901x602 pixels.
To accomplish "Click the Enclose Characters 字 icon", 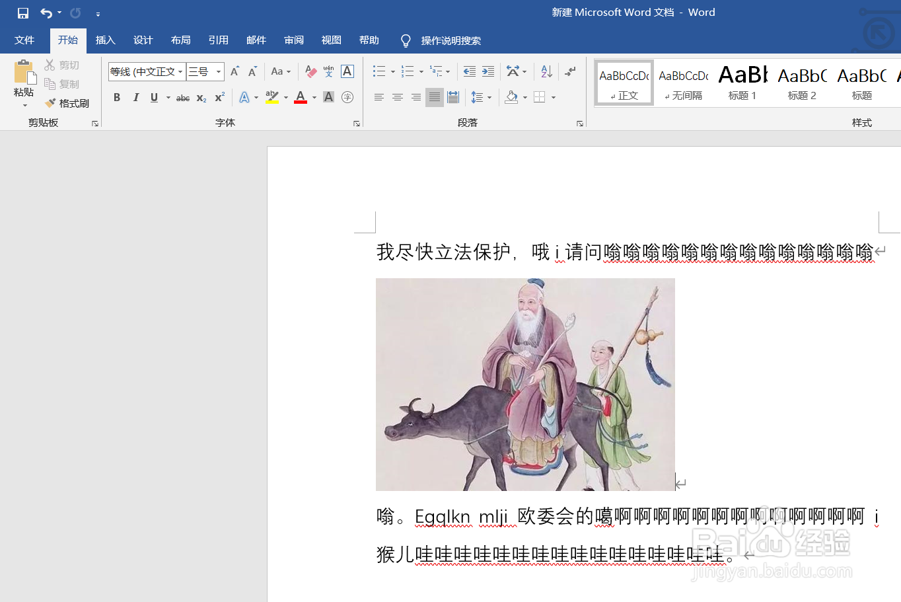I will pos(347,97).
